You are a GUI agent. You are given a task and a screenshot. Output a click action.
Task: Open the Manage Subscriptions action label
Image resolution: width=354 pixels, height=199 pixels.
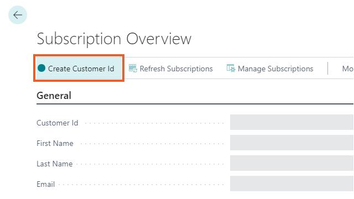275,69
